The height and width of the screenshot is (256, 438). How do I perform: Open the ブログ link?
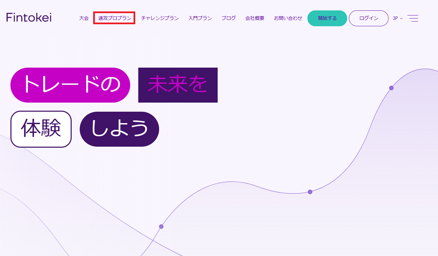[x=229, y=18]
